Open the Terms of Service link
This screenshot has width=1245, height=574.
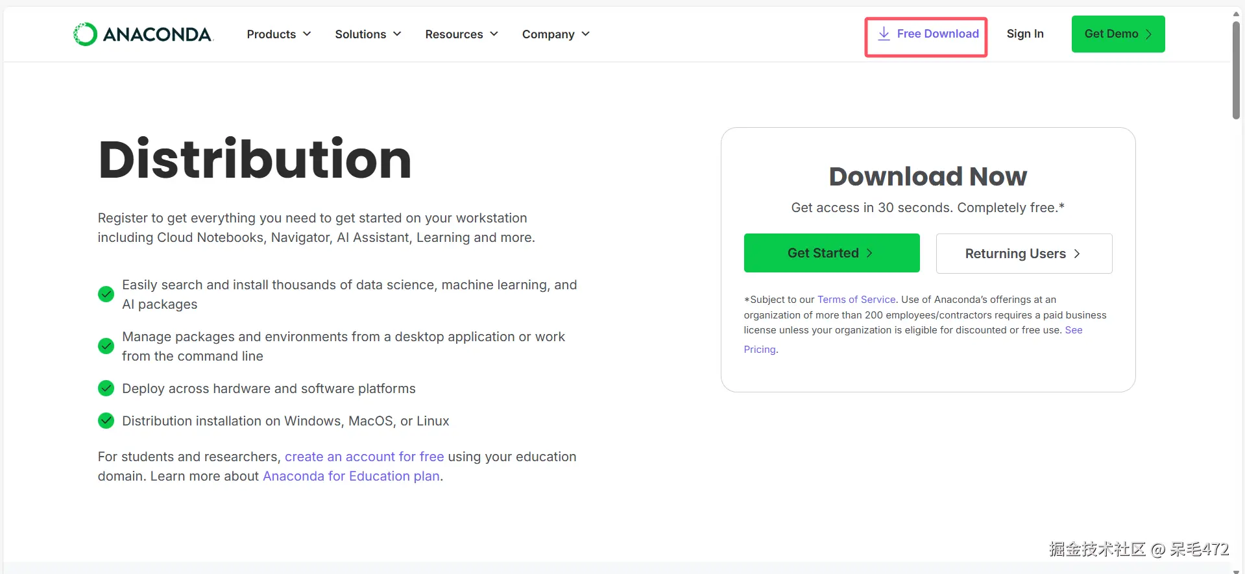click(856, 300)
